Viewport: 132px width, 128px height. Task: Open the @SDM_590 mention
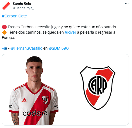pos(58,48)
